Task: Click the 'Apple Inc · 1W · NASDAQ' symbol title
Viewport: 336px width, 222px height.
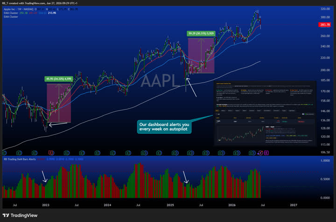Action: 18,9
